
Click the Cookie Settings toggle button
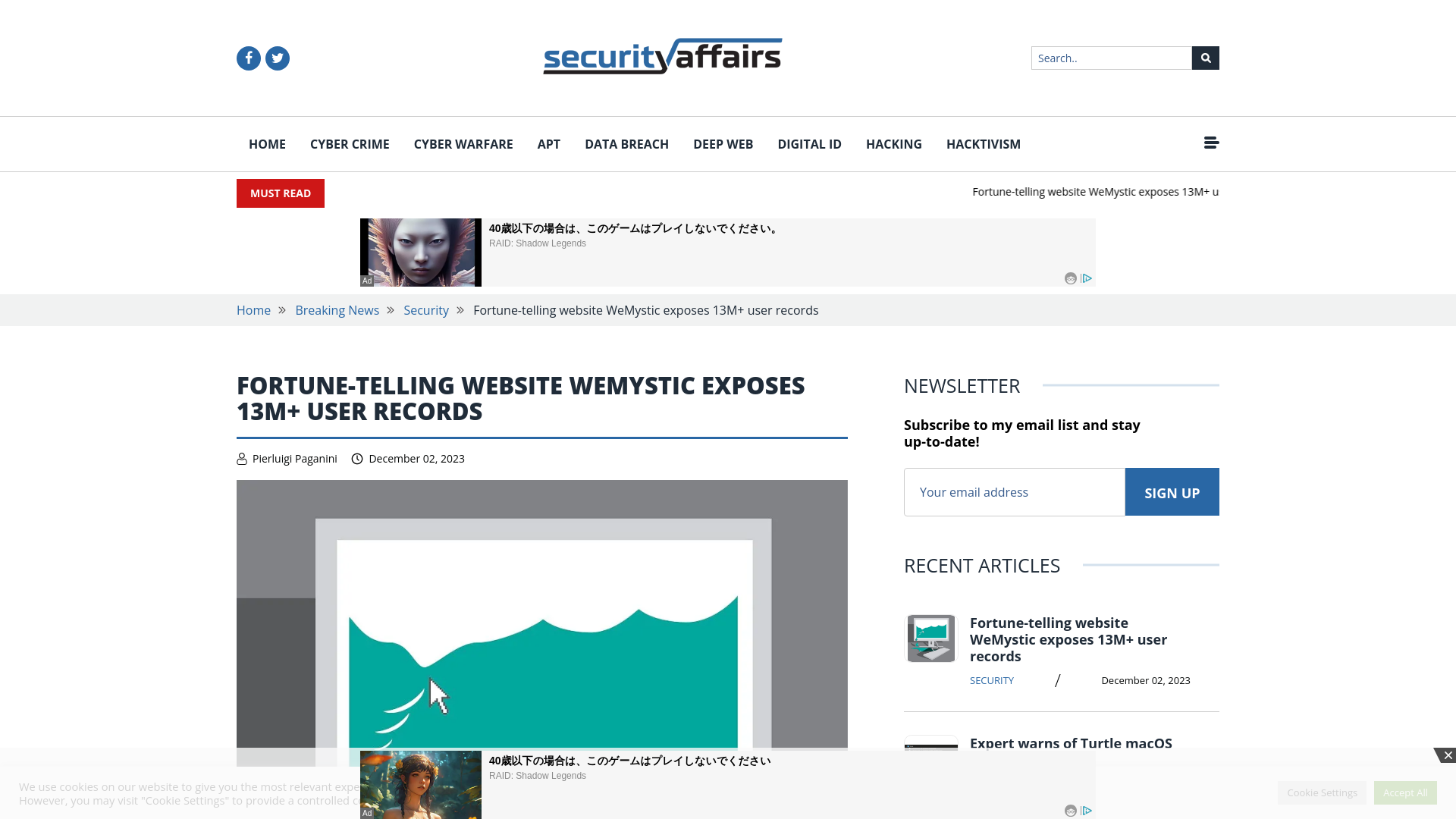click(x=1322, y=792)
